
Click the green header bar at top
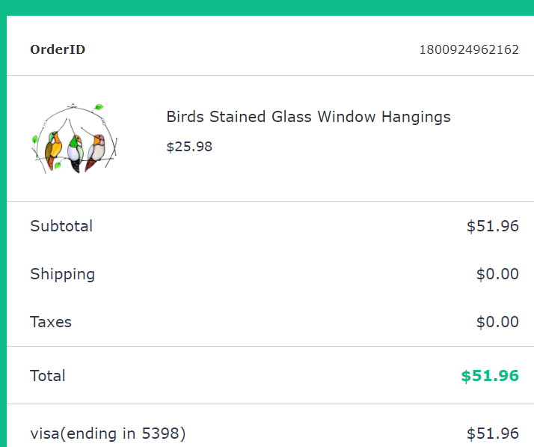267,7
